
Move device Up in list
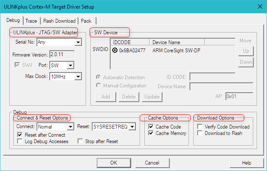tap(246, 51)
